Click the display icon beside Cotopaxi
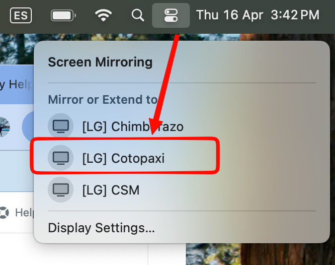The width and height of the screenshot is (335, 265). 61,158
